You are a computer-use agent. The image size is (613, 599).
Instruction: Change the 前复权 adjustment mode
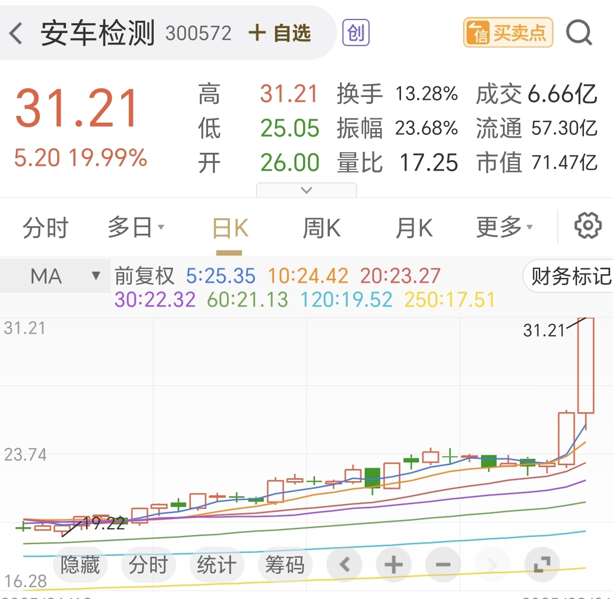[145, 276]
